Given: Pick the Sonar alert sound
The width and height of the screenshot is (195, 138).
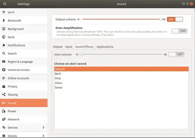Looking at the screenshot, I should (121, 87).
